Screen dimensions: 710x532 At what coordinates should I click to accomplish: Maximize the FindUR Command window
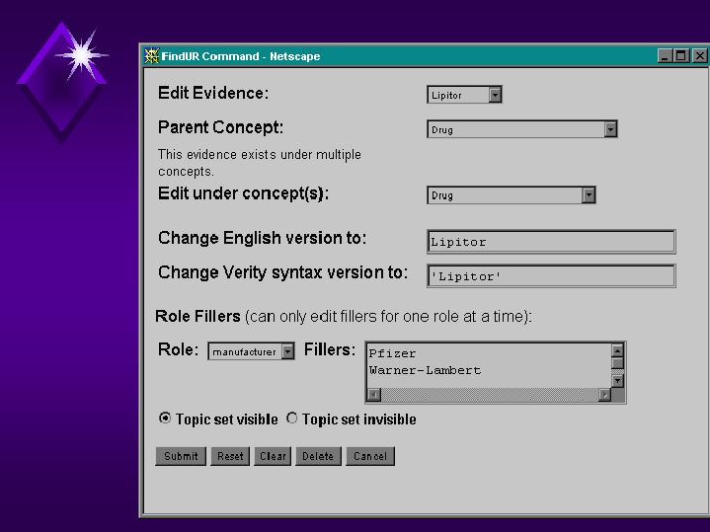pyautogui.click(x=680, y=55)
